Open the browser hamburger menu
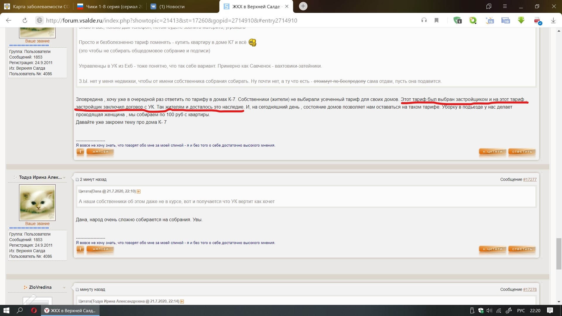Viewport: 562px width, 316px height. (x=505, y=6)
